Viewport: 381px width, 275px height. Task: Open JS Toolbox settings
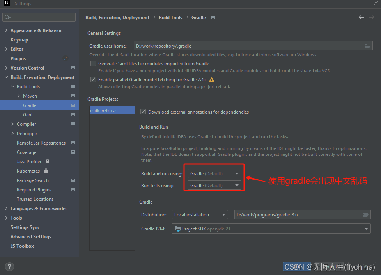[22, 246]
